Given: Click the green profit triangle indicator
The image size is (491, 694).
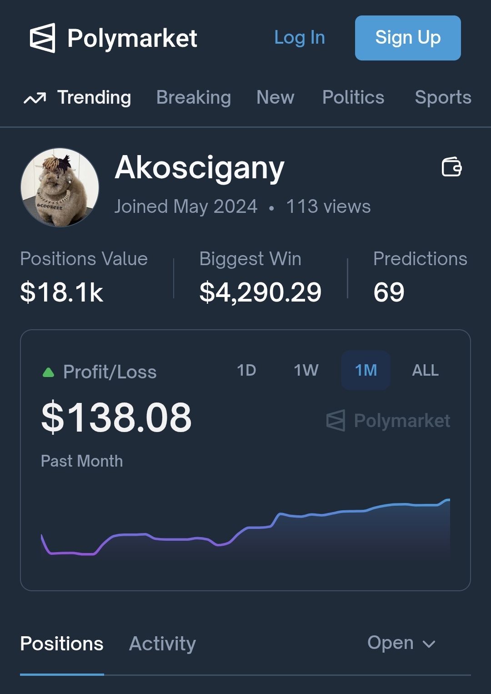Looking at the screenshot, I should click(x=48, y=372).
